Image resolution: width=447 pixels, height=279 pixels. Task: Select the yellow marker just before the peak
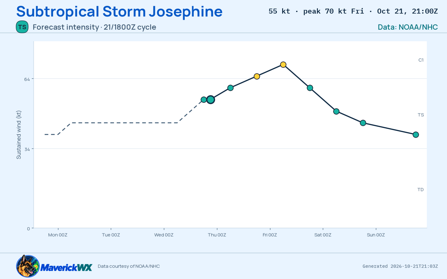[x=257, y=76]
